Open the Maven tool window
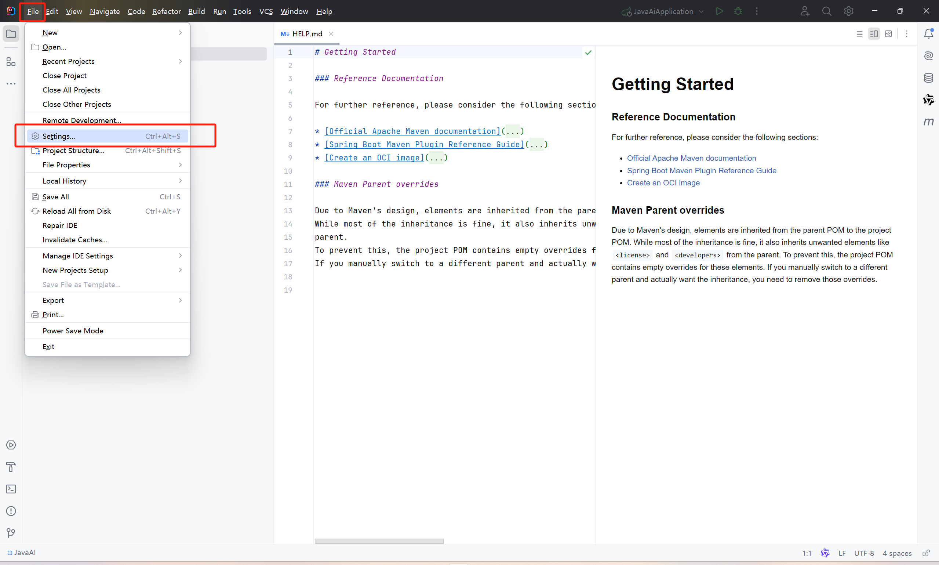The width and height of the screenshot is (939, 565). click(928, 122)
